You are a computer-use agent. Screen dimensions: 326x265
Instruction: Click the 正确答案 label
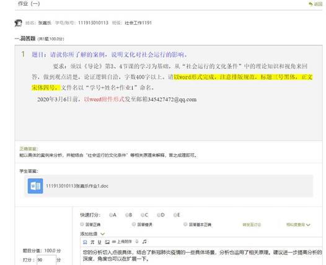[29, 148]
